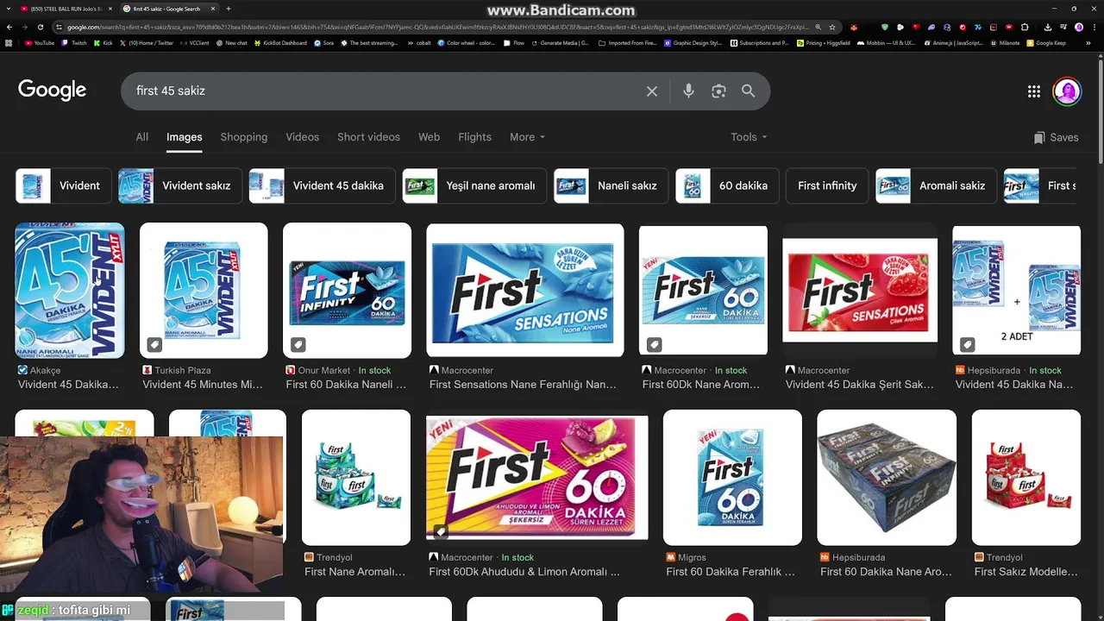Go back with the browser back arrow
The width and height of the screenshot is (1104, 621).
(x=9, y=27)
